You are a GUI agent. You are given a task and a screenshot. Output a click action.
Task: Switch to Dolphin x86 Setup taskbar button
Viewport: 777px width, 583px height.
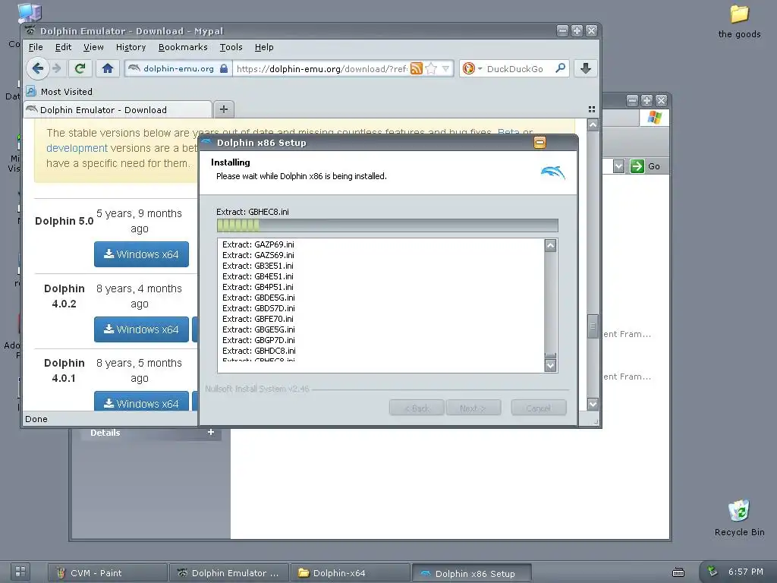point(471,573)
